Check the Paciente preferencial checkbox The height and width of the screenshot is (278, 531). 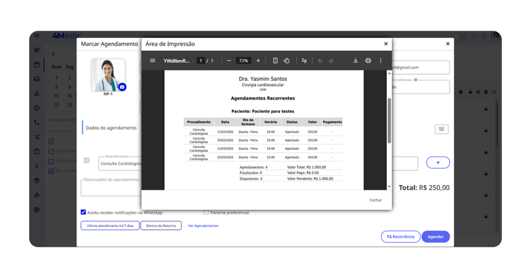[206, 212]
